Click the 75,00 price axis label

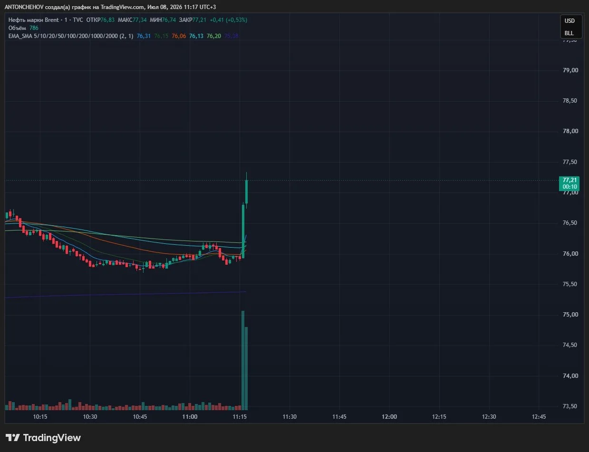coord(570,315)
